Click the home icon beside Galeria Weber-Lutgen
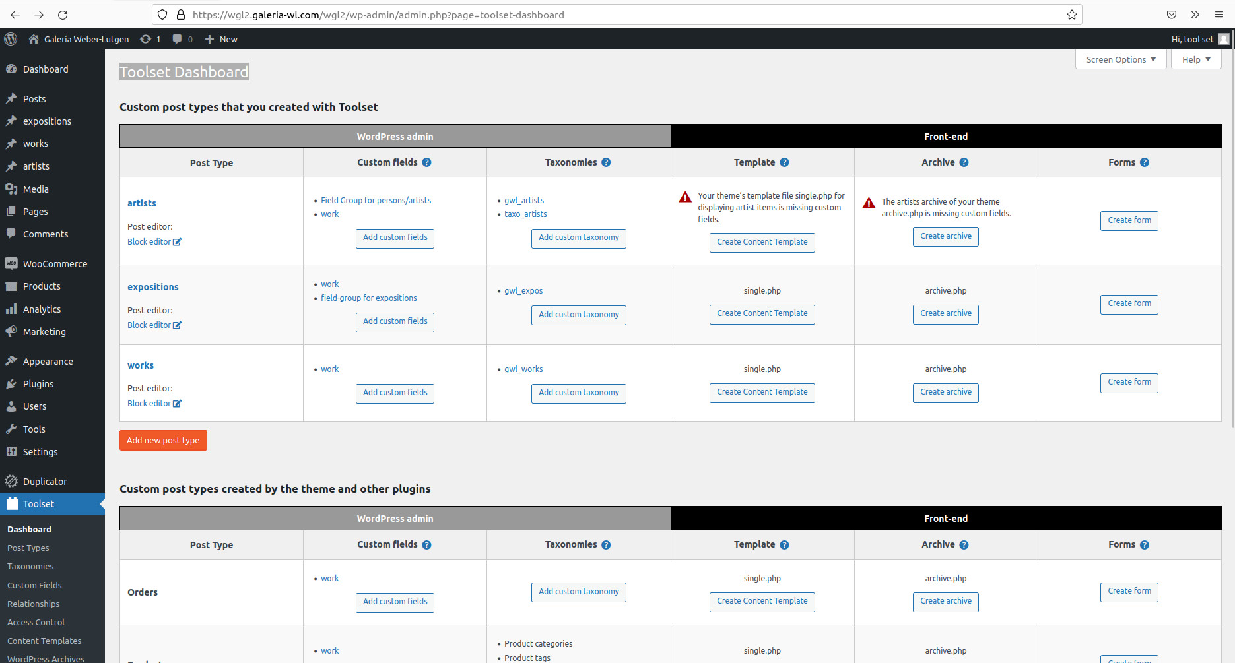 [34, 39]
